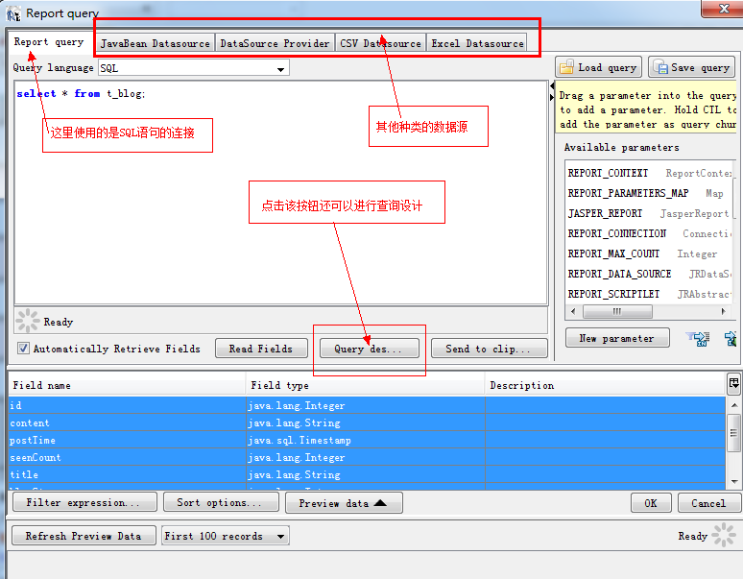Click parameters list scroll-left arrow
The height and width of the screenshot is (579, 743).
pos(573,311)
